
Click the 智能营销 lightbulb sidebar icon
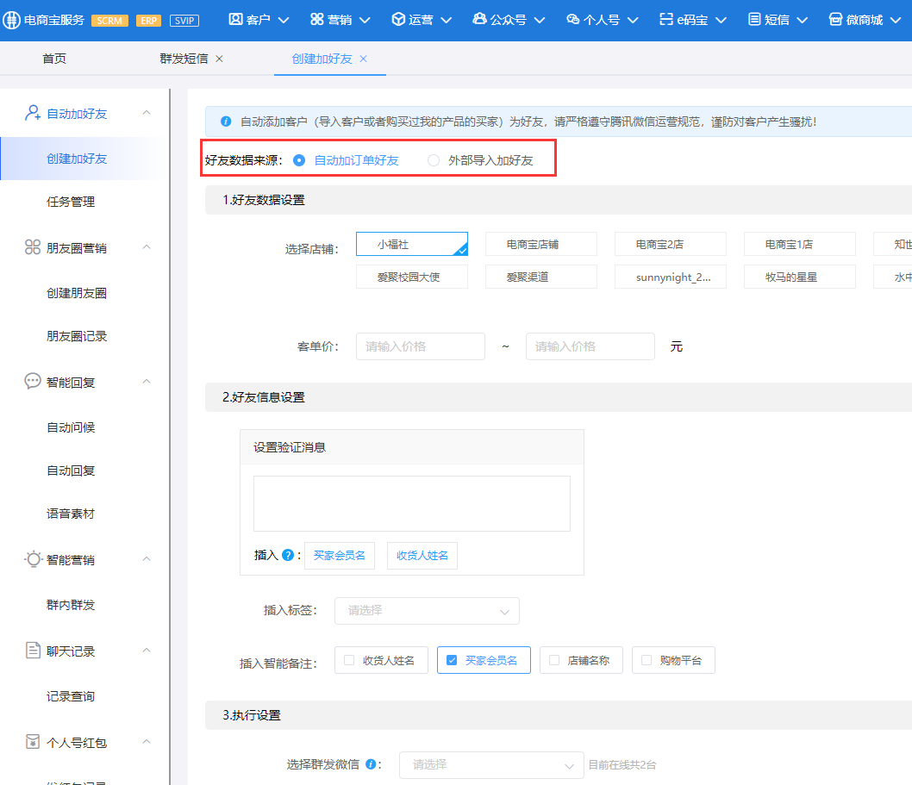(x=33, y=558)
